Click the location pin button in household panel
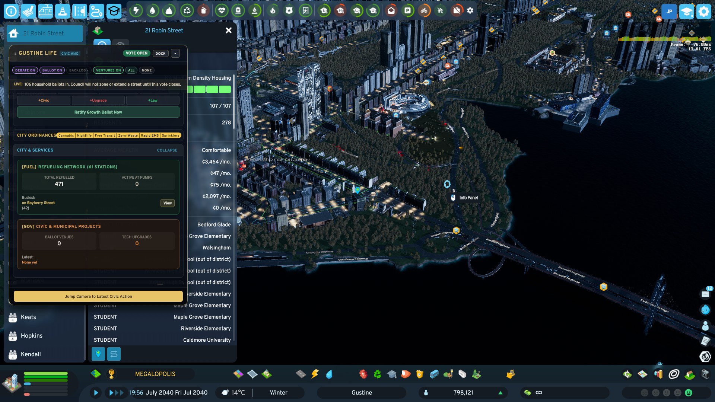 pos(98,354)
